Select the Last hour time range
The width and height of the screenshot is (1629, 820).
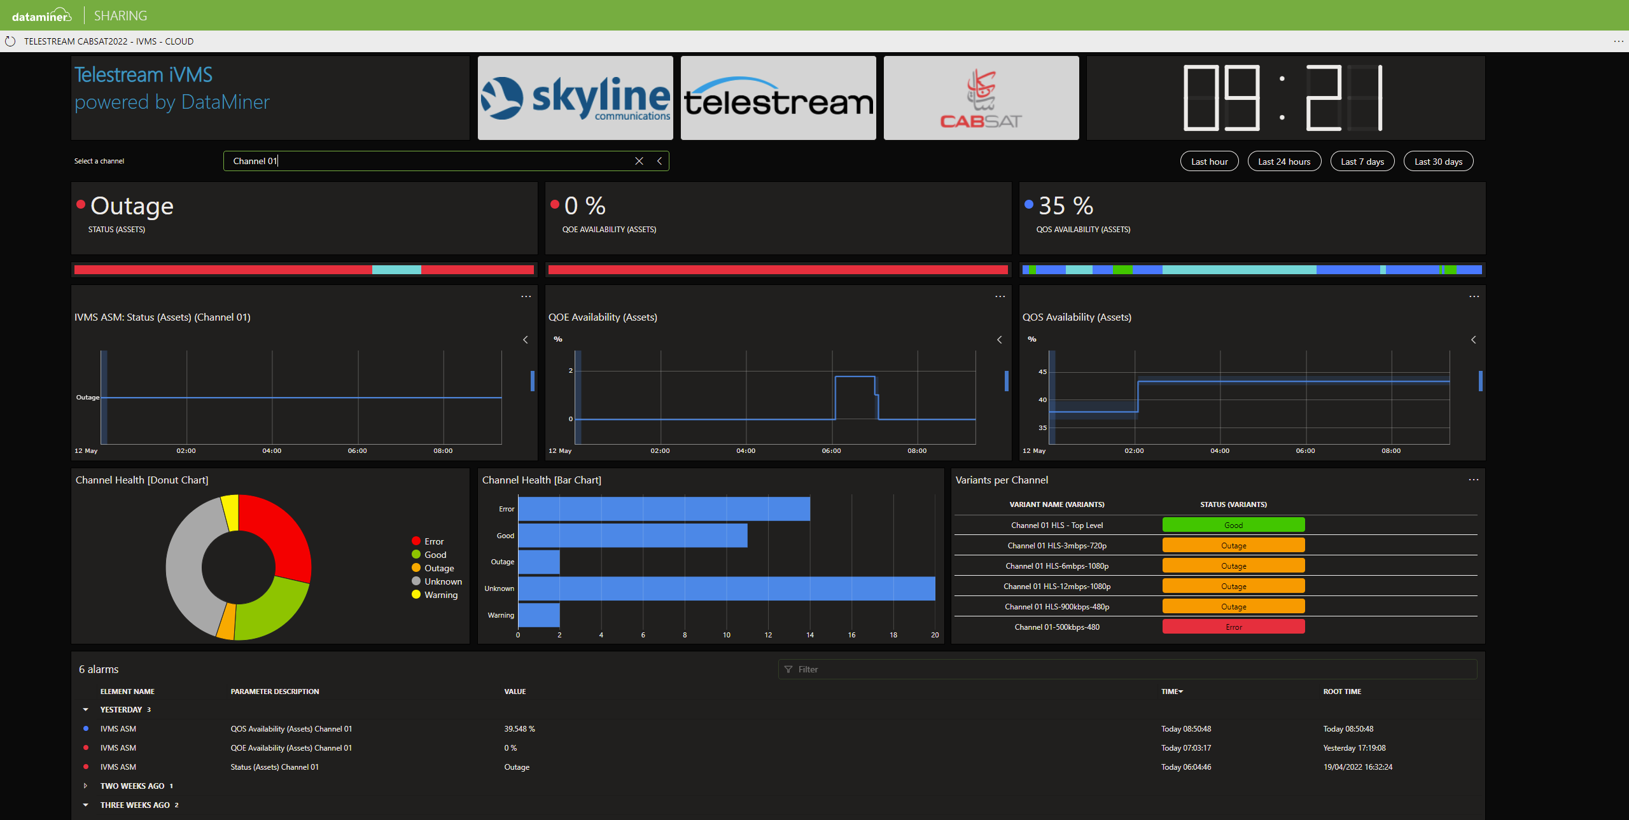click(x=1209, y=162)
